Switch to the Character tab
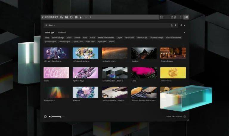229x136 pixels. click(x=62, y=33)
